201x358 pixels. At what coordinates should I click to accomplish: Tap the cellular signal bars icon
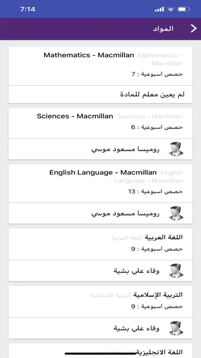click(x=159, y=9)
